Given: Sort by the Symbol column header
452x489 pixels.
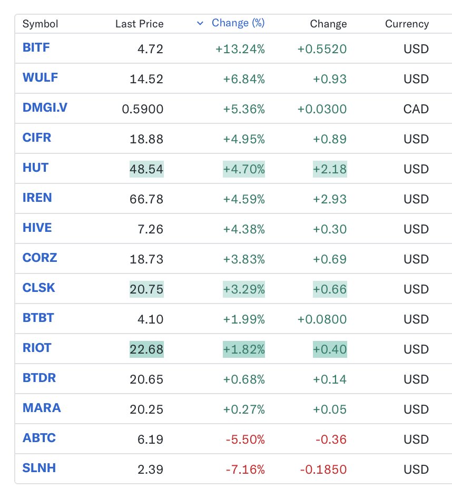Looking at the screenshot, I should tap(40, 24).
